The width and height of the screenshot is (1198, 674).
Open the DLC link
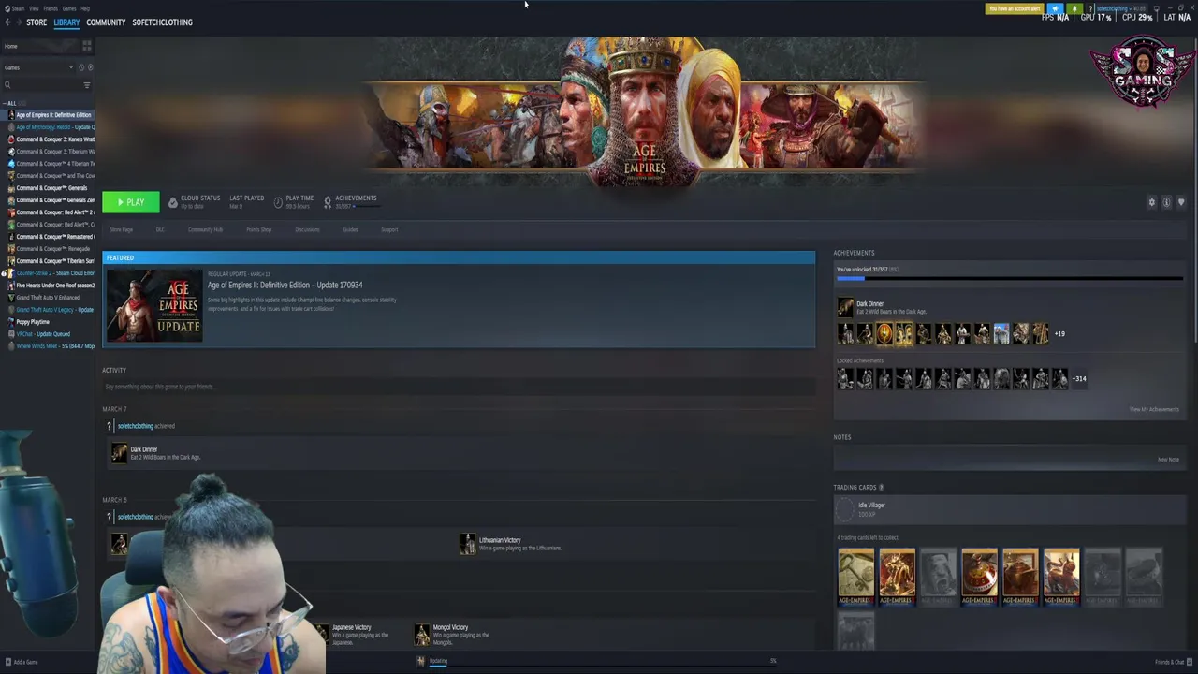pyautogui.click(x=160, y=229)
